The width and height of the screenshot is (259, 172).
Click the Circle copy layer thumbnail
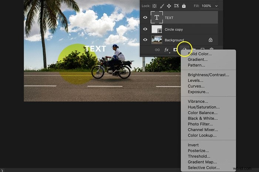tap(157, 29)
